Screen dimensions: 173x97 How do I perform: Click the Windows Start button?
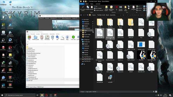[2, 95]
